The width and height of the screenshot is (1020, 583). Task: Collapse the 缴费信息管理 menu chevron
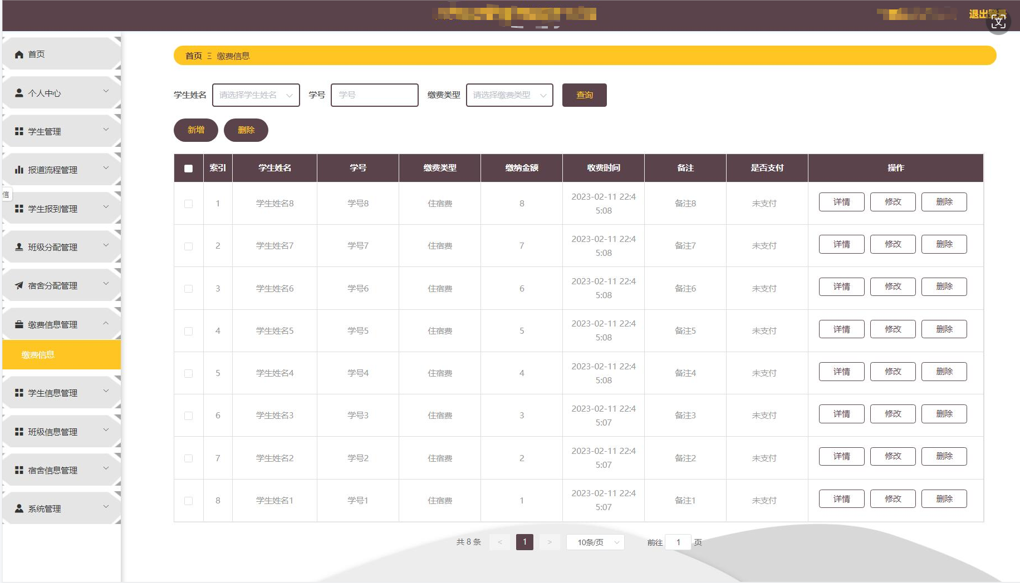click(106, 323)
